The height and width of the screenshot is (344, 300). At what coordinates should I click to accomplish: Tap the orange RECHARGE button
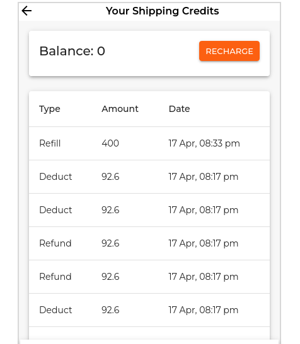pos(229,51)
